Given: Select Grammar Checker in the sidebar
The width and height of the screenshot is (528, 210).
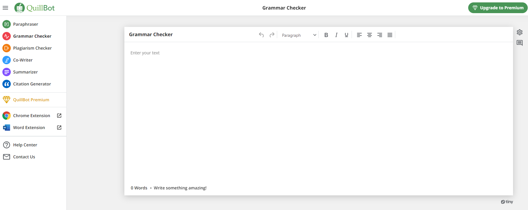Looking at the screenshot, I should point(32,36).
